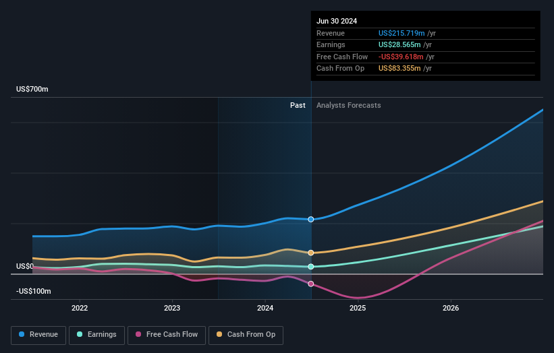Click the 2024 x-axis label
Viewport: 554px width, 353px height.
265,308
